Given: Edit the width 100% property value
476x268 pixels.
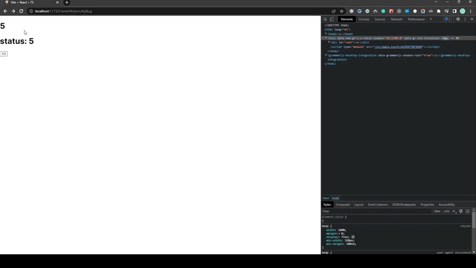Looking at the screenshot, I should pyautogui.click(x=342, y=230).
